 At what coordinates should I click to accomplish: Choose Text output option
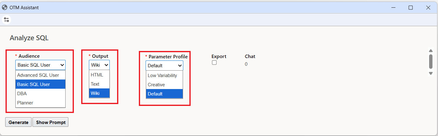pyautogui.click(x=99, y=84)
